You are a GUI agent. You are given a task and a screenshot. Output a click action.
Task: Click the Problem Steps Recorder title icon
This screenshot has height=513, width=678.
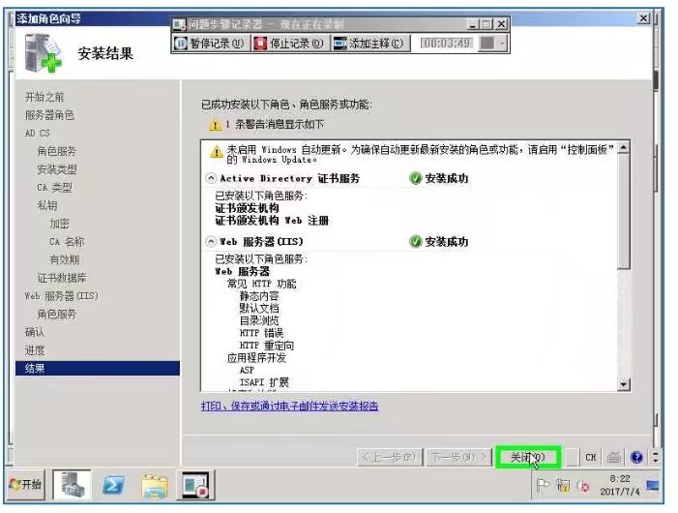pos(179,24)
